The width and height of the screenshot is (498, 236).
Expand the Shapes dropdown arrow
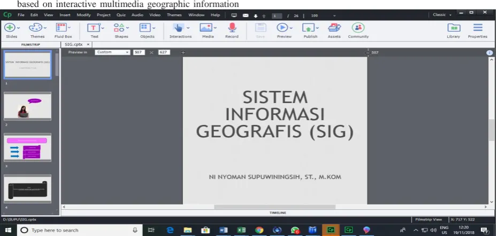coord(127,28)
